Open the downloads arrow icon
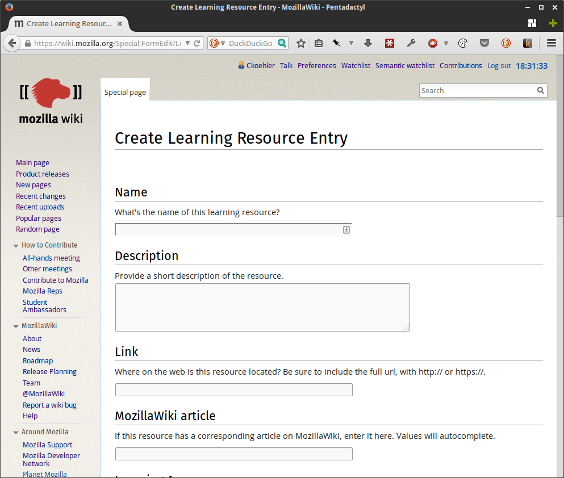The width and height of the screenshot is (564, 478). point(367,44)
